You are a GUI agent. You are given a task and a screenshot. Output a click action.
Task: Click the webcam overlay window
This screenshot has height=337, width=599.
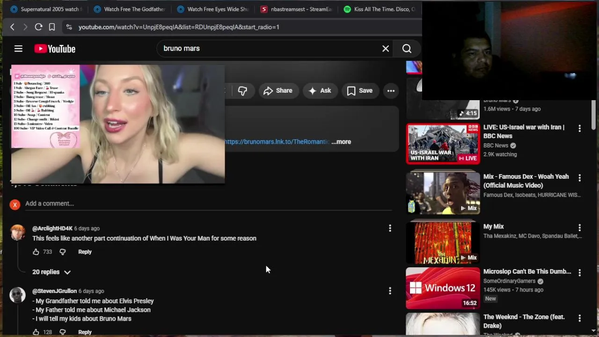pyautogui.click(x=510, y=51)
